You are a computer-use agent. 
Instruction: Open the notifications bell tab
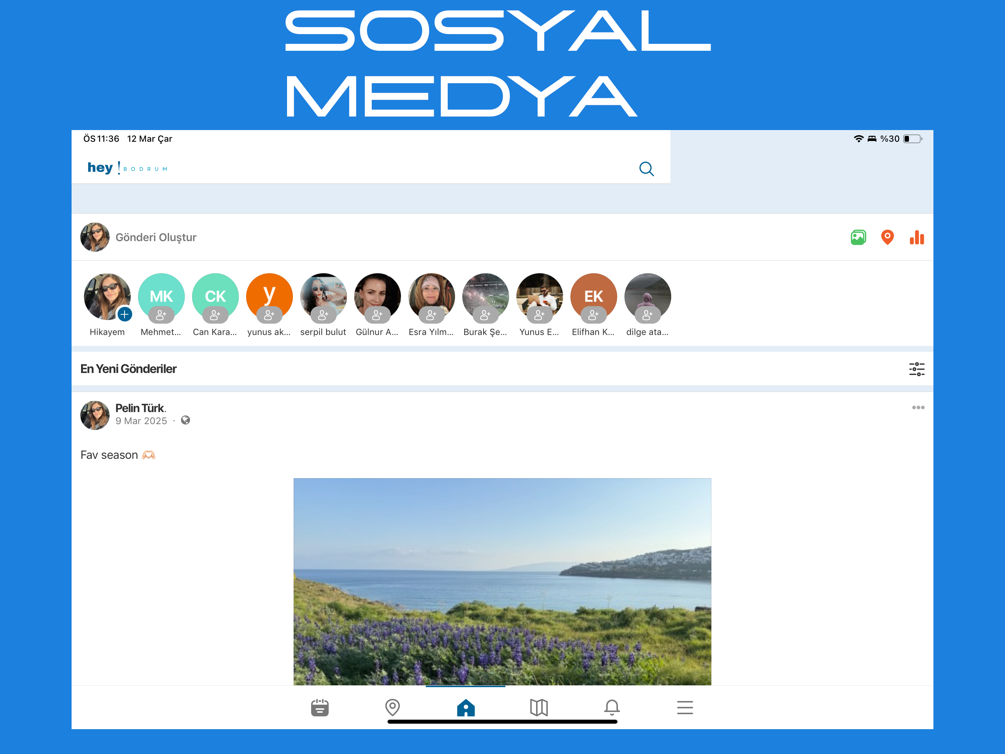point(612,707)
